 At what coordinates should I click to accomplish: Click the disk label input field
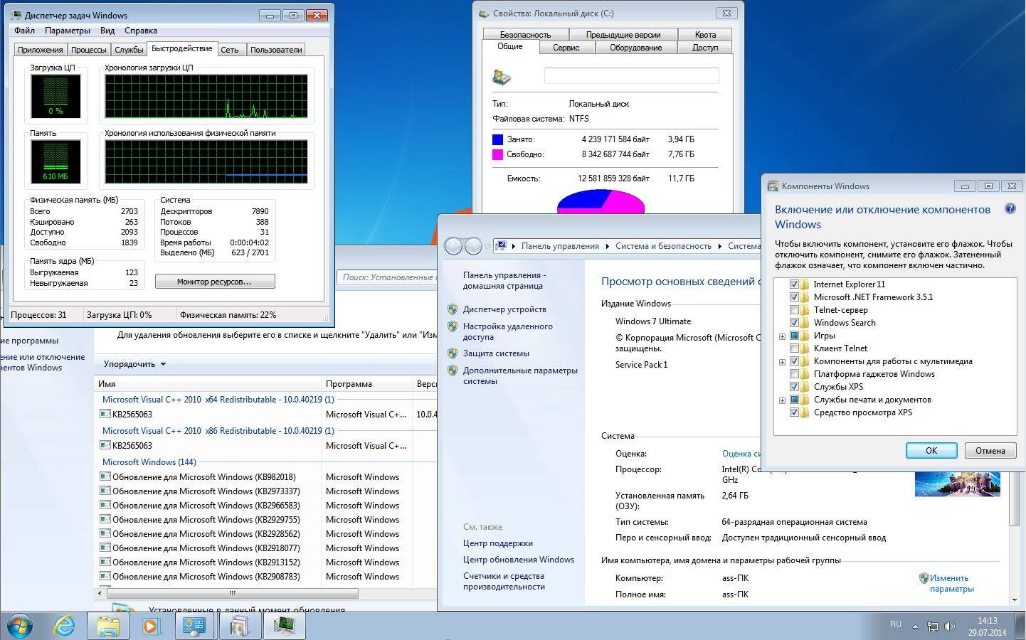(631, 76)
